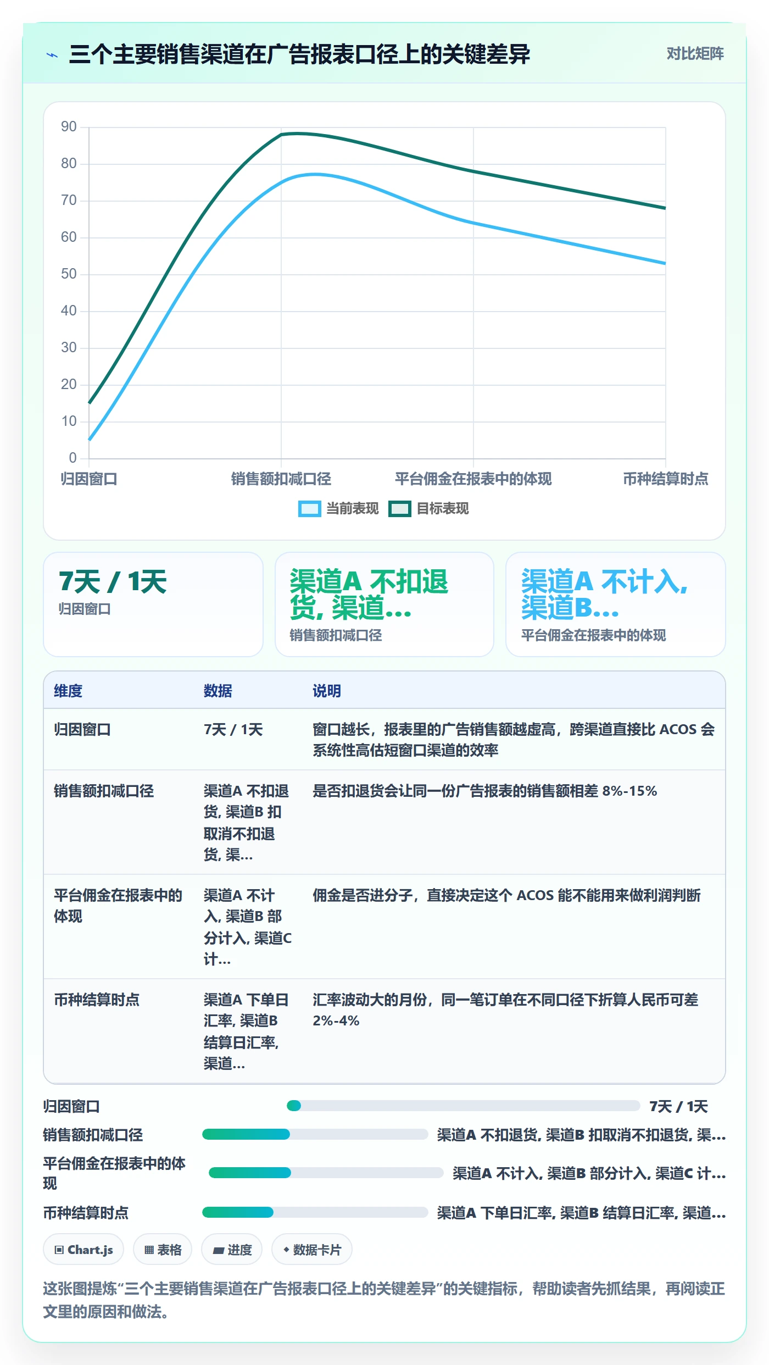Click the 50 value on the chart y-axis
Screen dimensions: 769x1365
[x=69, y=274]
